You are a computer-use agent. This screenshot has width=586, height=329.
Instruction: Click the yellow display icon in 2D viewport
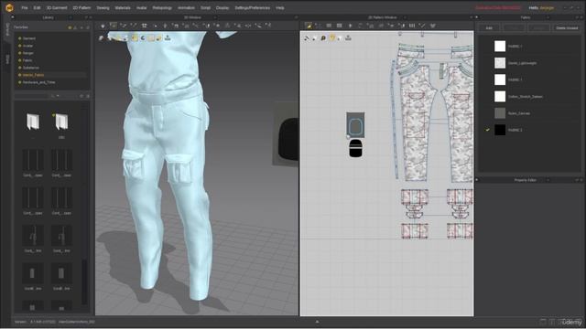point(331,37)
